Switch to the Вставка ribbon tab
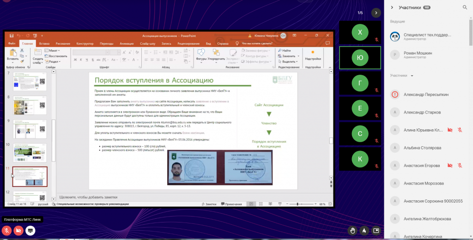Screen dimensions: 473x240 [x=44, y=43]
